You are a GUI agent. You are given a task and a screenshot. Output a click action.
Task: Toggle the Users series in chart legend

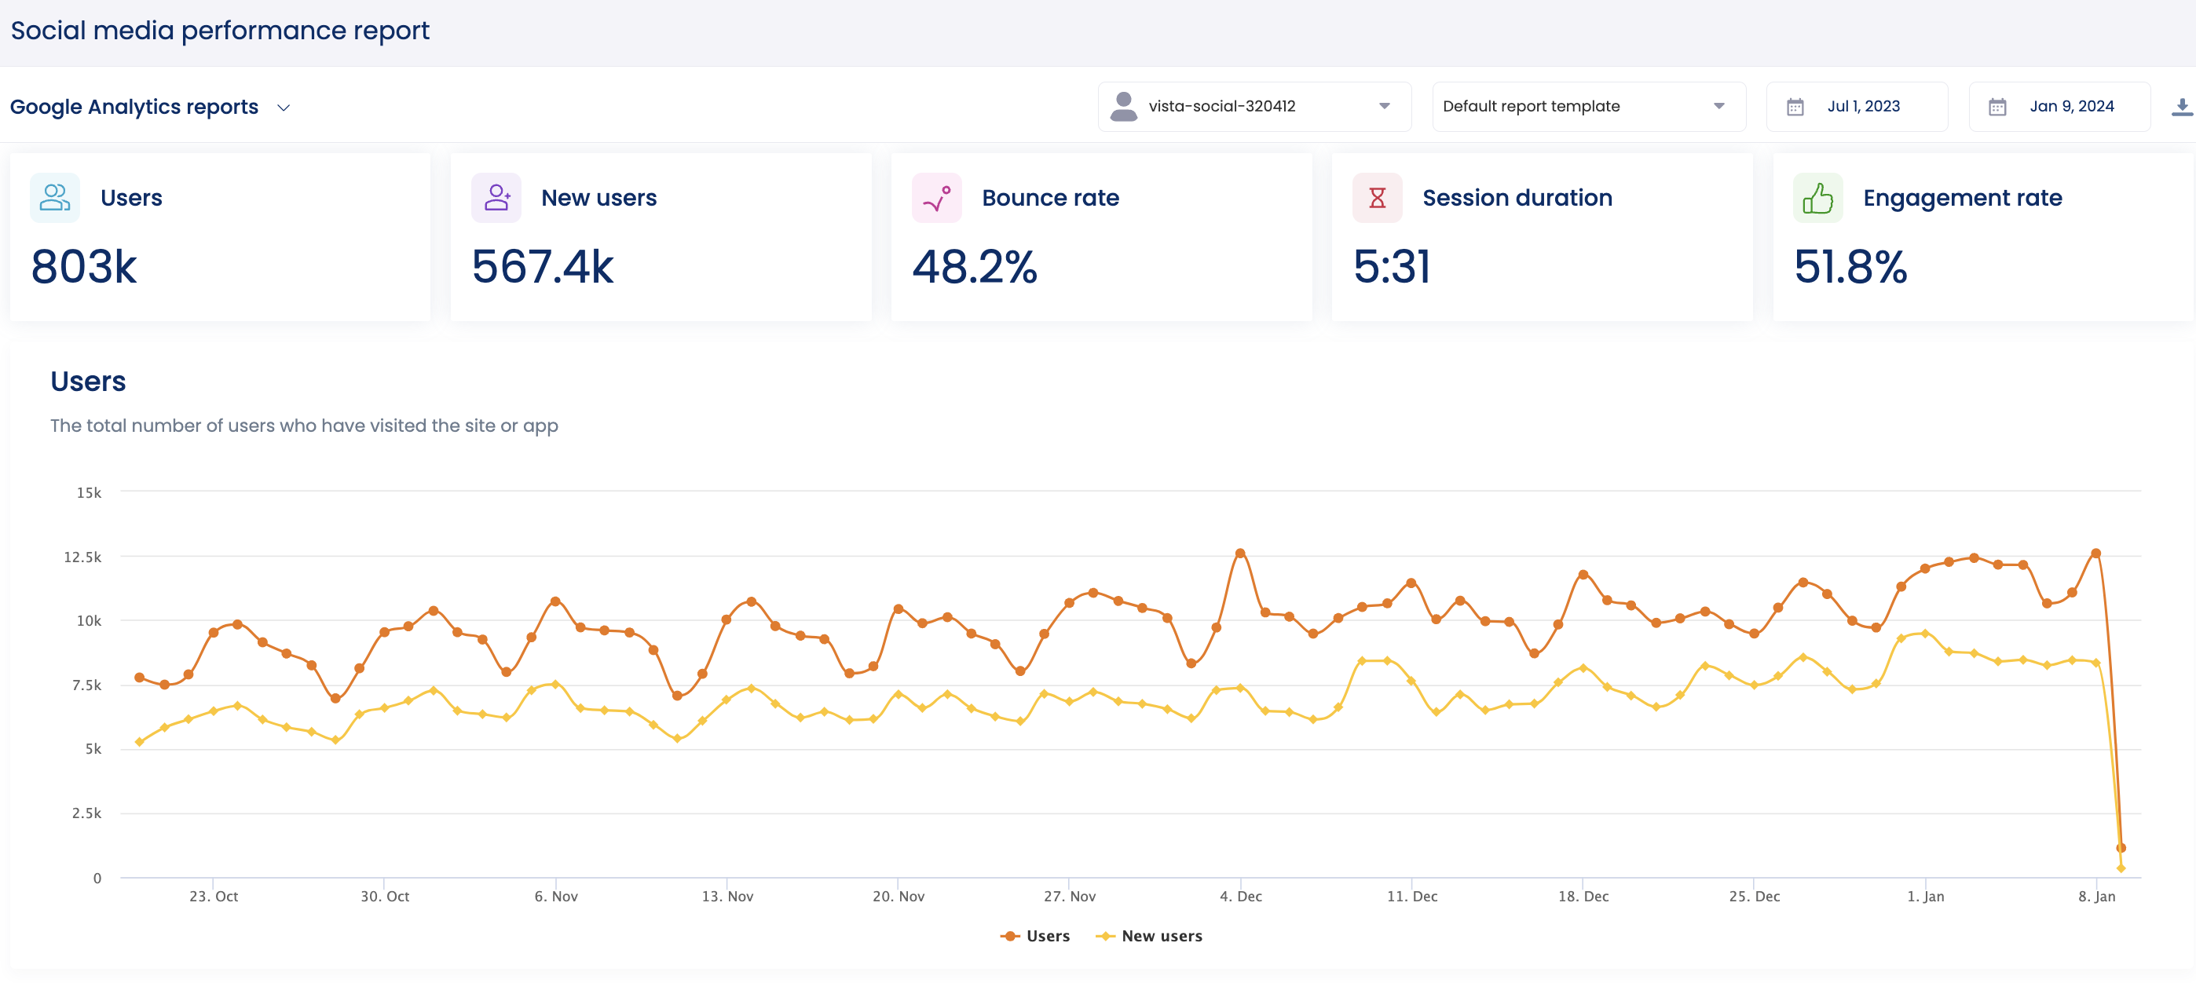click(1036, 935)
